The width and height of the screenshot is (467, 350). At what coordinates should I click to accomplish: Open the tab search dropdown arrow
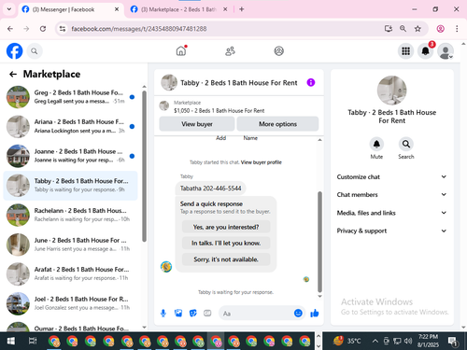9,9
